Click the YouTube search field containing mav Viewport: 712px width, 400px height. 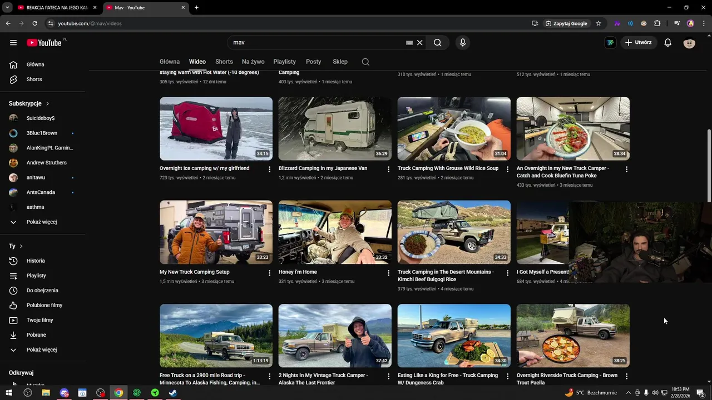[317, 43]
